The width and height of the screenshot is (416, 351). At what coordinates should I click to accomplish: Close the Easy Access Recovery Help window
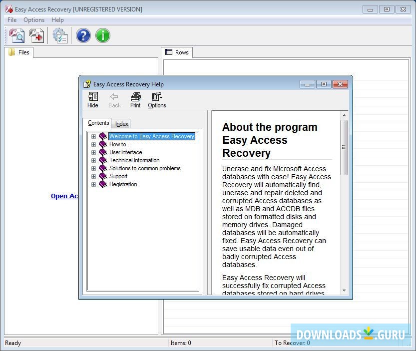(340, 84)
